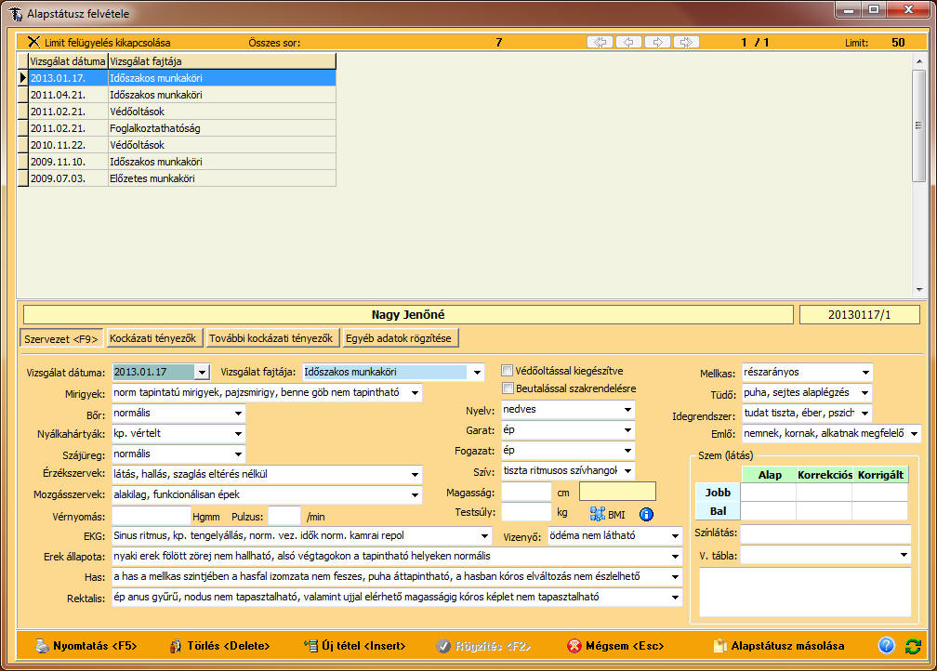Open the Mirigyek dropdown
This screenshot has width=937, height=671.
point(415,393)
